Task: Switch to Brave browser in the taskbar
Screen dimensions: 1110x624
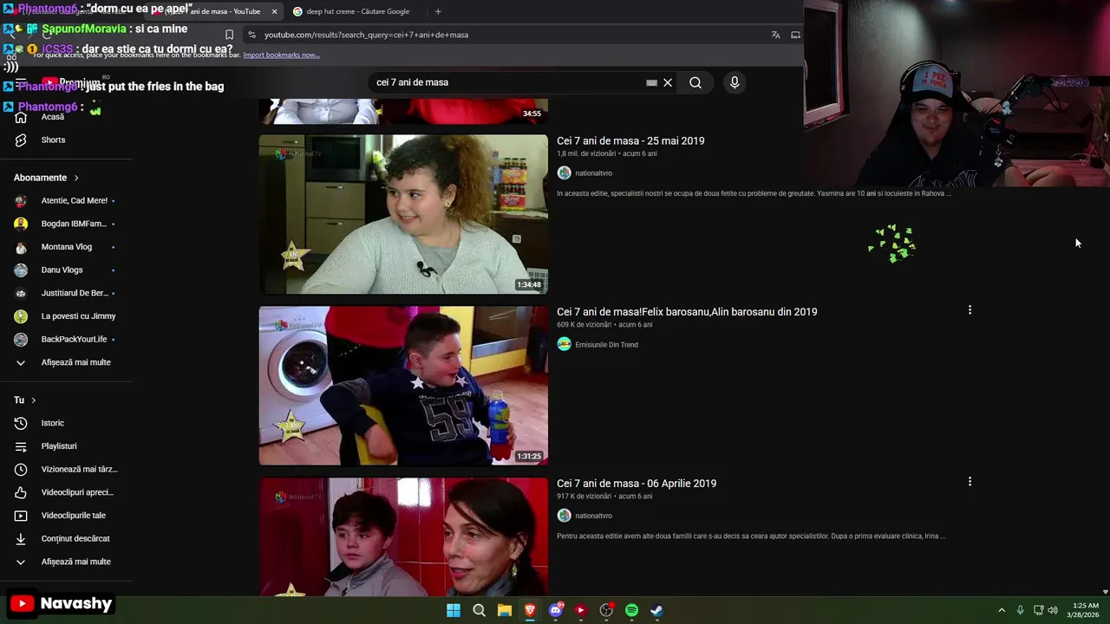Action: point(530,610)
